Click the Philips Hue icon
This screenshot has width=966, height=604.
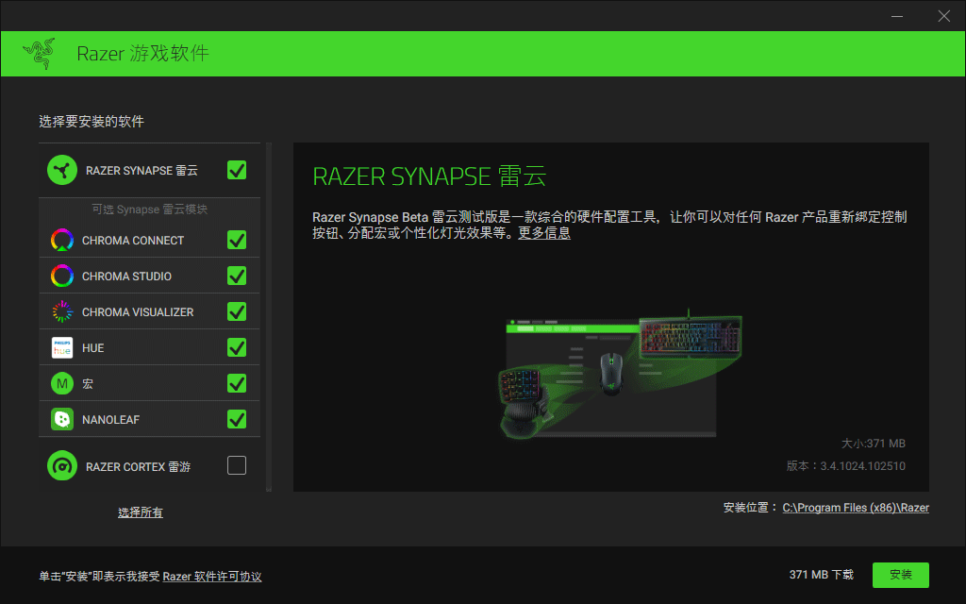[x=62, y=347]
